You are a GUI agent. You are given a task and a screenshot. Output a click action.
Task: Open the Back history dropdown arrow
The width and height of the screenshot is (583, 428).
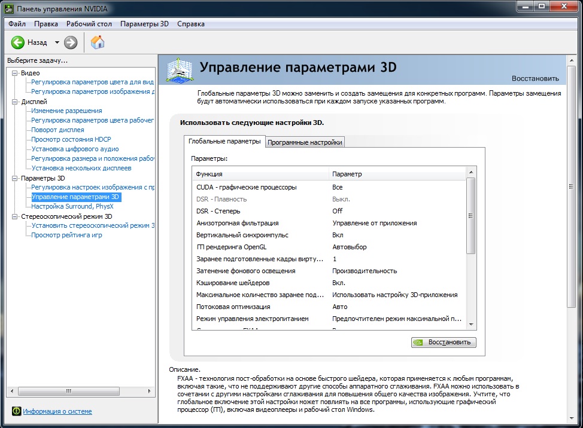coord(57,42)
